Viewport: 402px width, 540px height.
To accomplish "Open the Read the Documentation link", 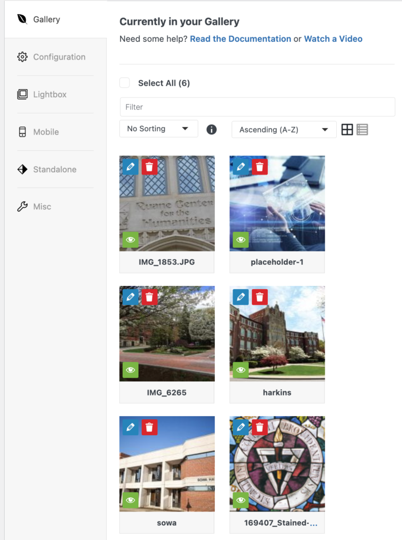I will [x=240, y=38].
